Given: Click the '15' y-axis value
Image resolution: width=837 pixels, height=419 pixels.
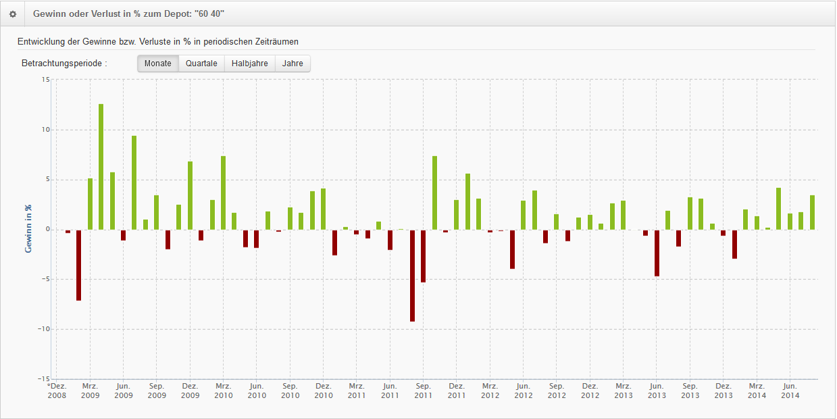Looking at the screenshot, I should pyautogui.click(x=46, y=80).
